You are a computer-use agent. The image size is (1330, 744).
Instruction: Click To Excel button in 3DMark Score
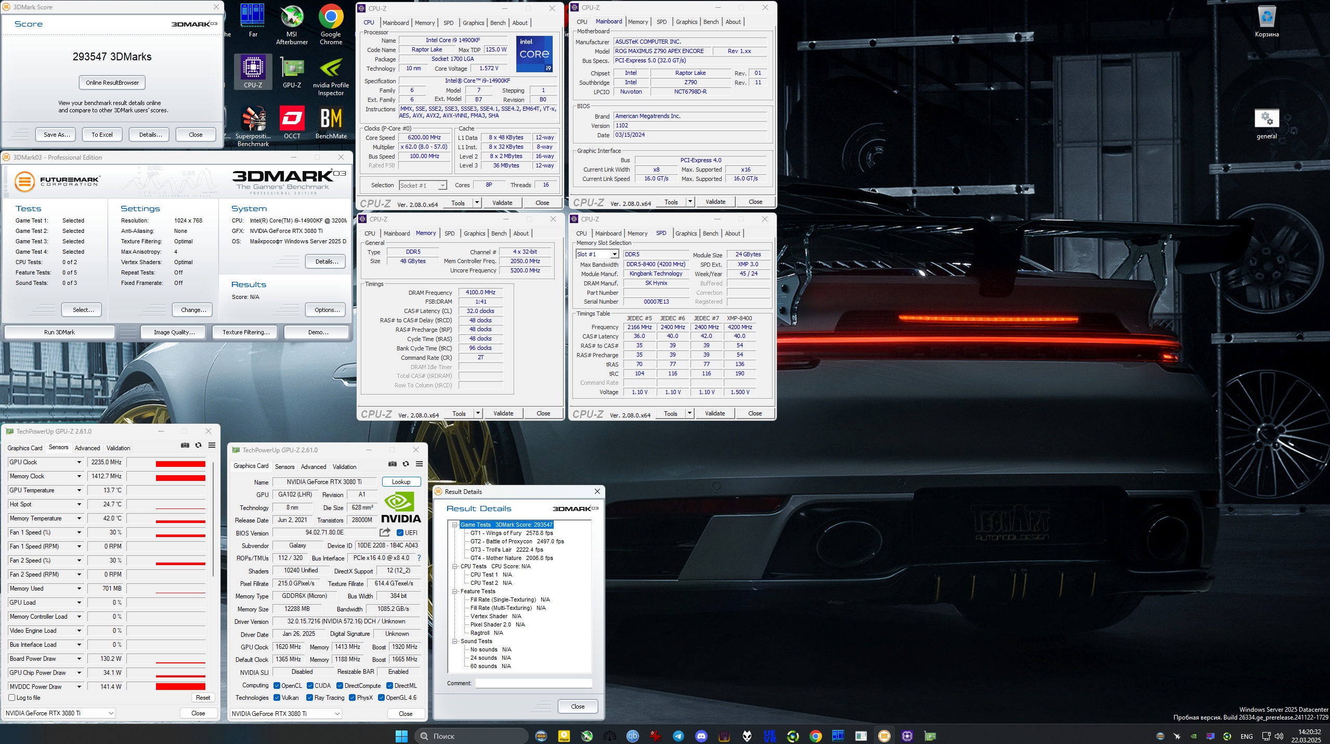(x=102, y=135)
